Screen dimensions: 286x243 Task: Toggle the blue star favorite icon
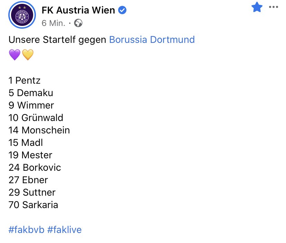[x=257, y=7]
